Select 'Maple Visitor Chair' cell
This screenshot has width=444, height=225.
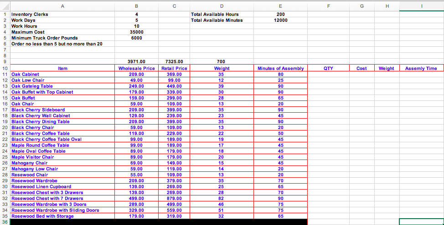pyautogui.click(x=62, y=157)
